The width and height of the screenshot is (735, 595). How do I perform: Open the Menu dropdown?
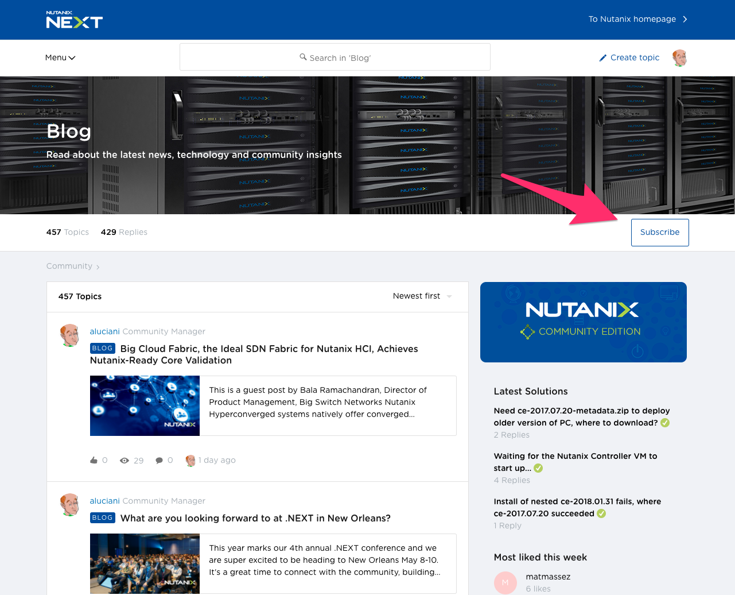click(60, 57)
